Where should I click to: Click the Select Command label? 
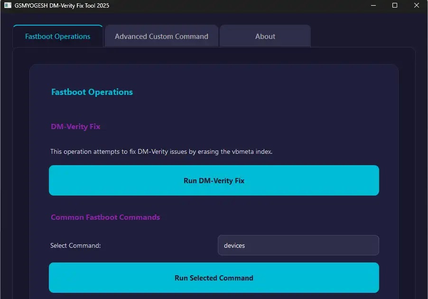point(75,245)
